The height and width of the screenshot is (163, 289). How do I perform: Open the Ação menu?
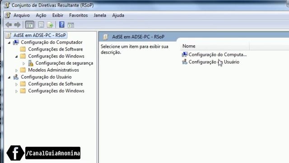coord(41,15)
